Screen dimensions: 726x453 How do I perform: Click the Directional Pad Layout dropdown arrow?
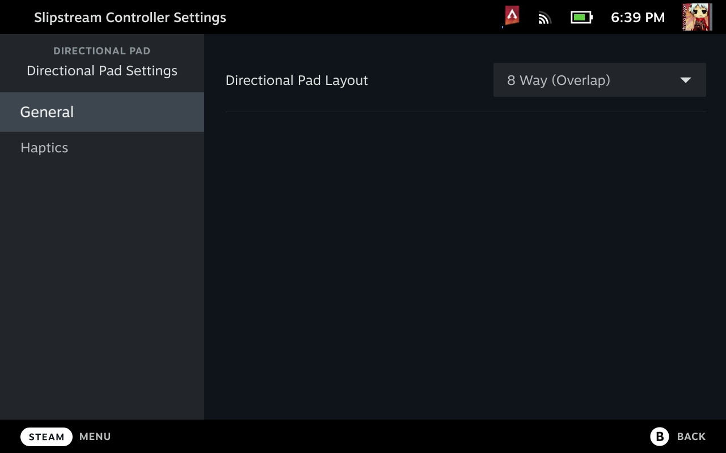tap(685, 80)
